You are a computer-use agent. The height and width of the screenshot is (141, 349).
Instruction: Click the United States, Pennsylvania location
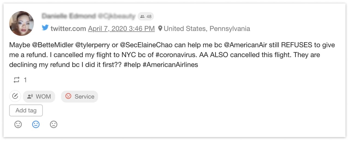(207, 28)
